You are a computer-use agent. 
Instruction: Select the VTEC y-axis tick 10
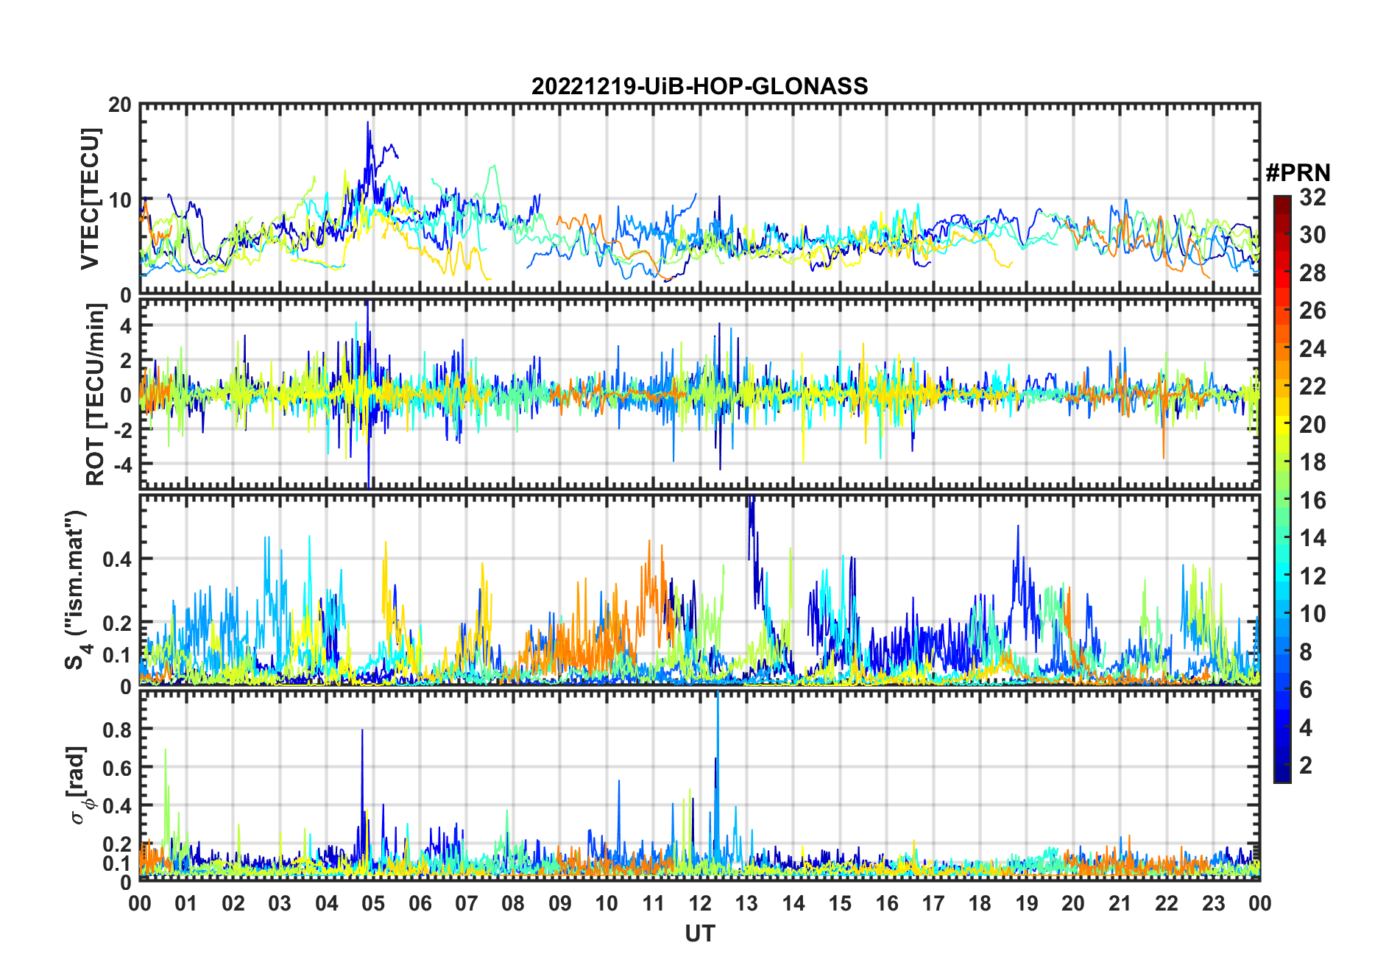tap(120, 199)
